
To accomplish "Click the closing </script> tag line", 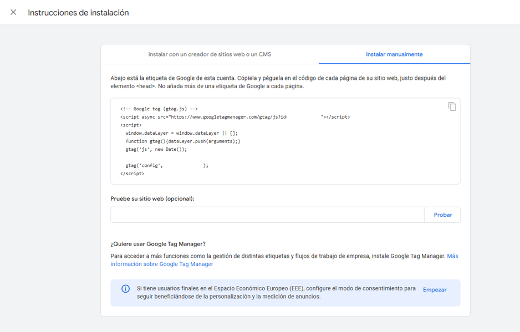I will click(x=132, y=174).
